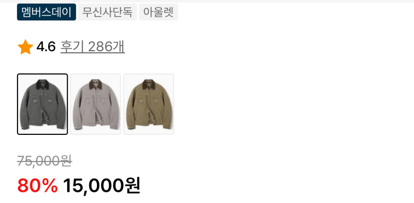Click the 4.6 rating score
The height and width of the screenshot is (203, 414).
pos(46,47)
